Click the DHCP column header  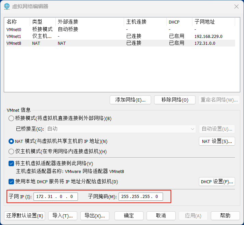click(179, 22)
